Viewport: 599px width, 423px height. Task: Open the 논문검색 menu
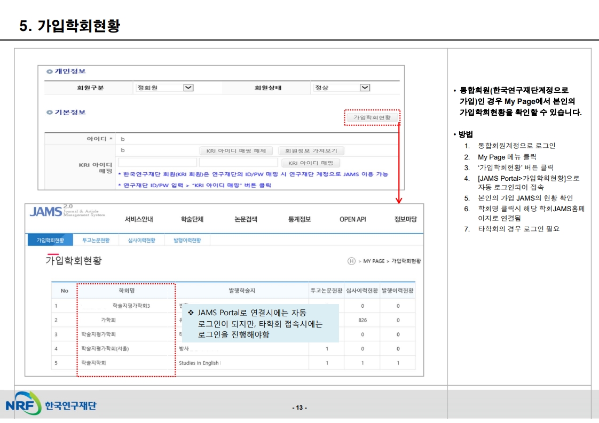246,219
